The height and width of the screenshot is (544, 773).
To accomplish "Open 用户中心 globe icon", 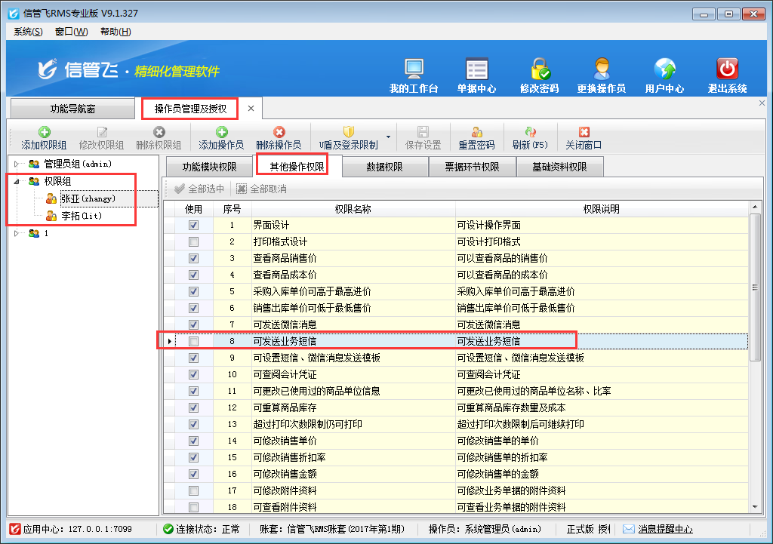I will (x=664, y=69).
